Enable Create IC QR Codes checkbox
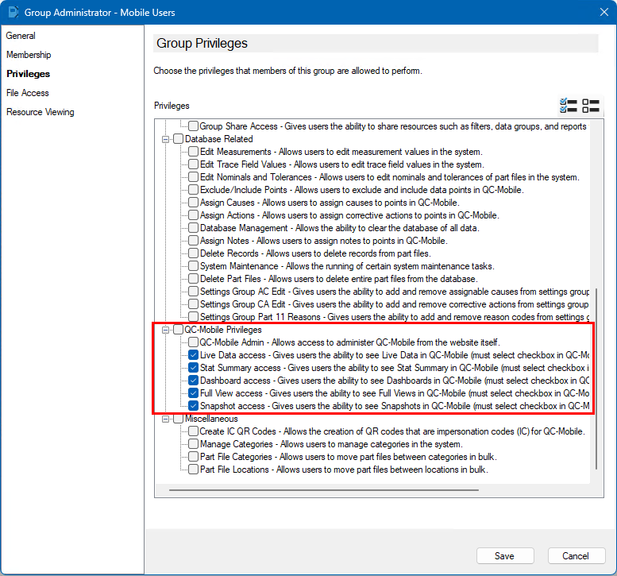 [x=193, y=431]
